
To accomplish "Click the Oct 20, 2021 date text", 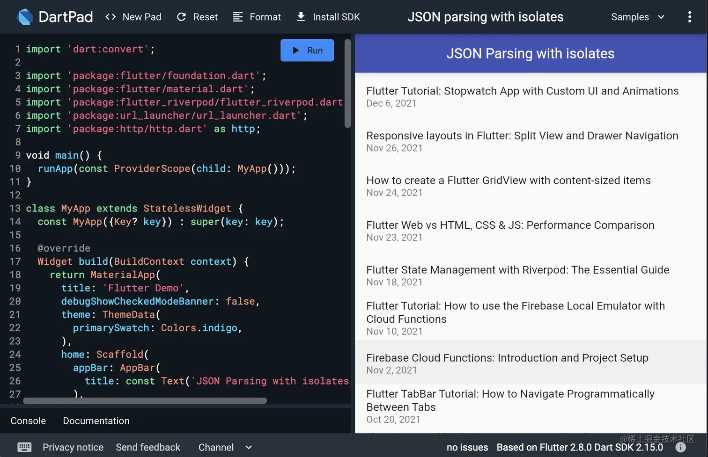I will [393, 420].
